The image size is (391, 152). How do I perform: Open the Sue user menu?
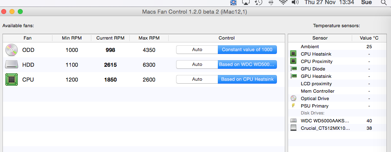pos(366,2)
